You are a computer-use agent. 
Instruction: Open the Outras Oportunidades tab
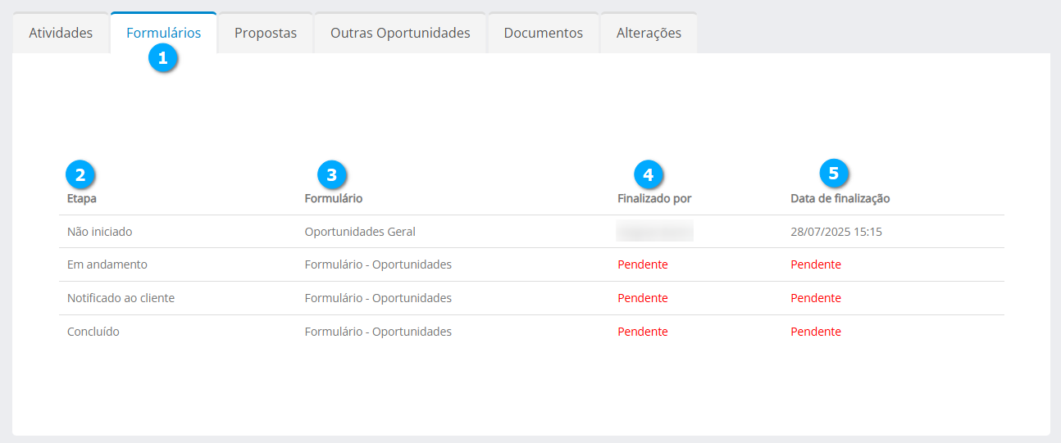pos(400,34)
